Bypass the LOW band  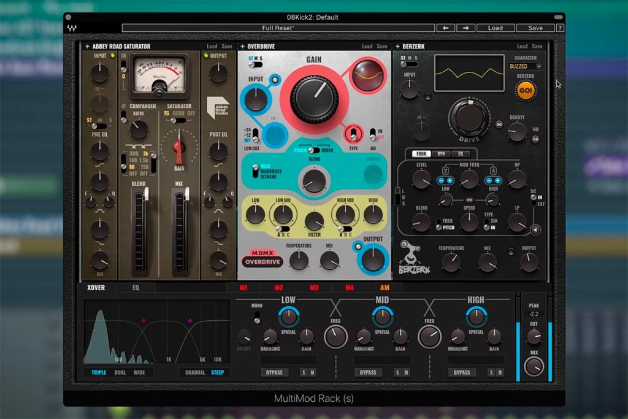coord(274,372)
